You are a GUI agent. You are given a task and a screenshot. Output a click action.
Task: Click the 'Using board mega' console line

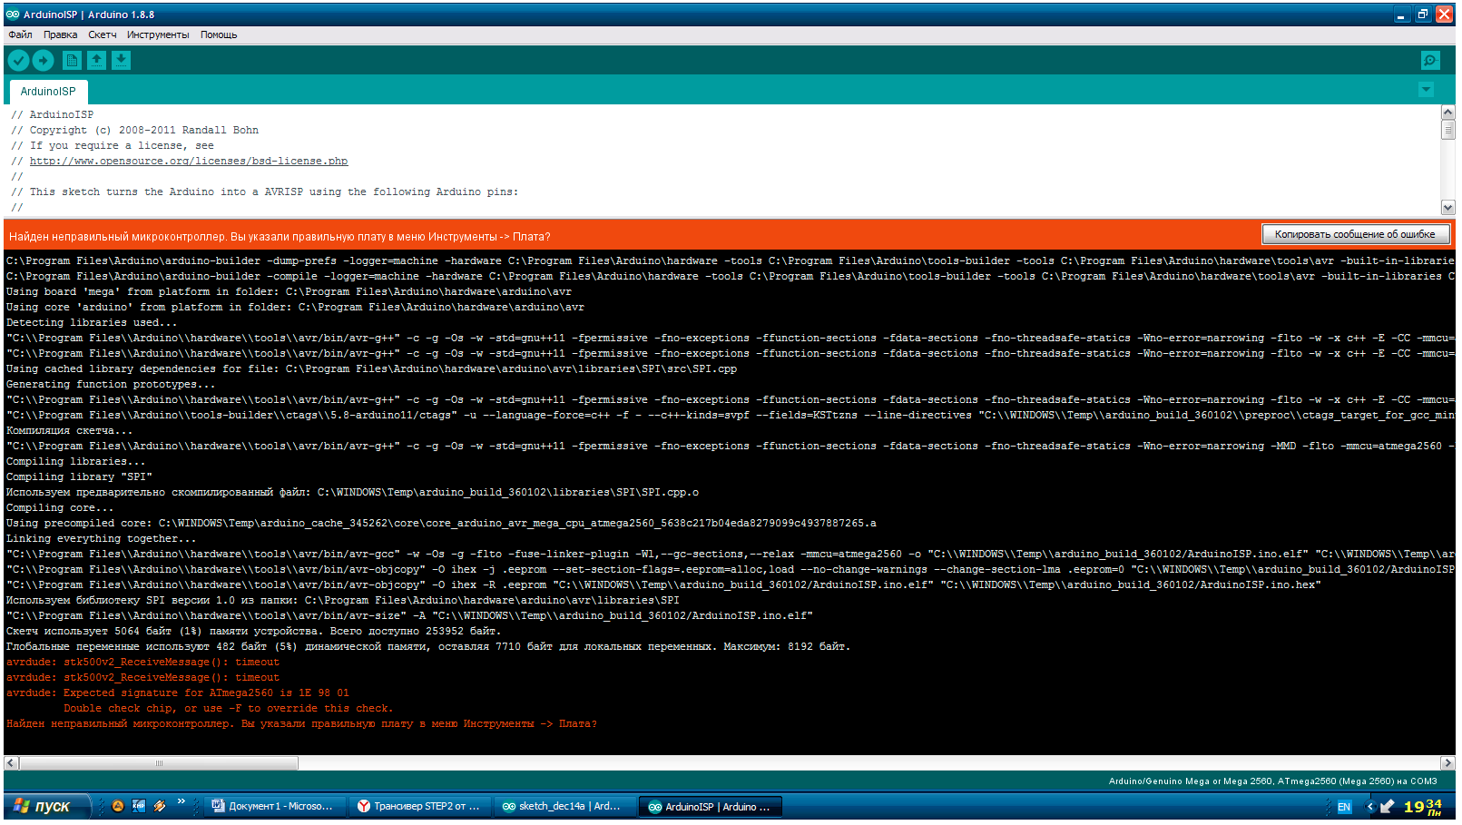point(289,291)
